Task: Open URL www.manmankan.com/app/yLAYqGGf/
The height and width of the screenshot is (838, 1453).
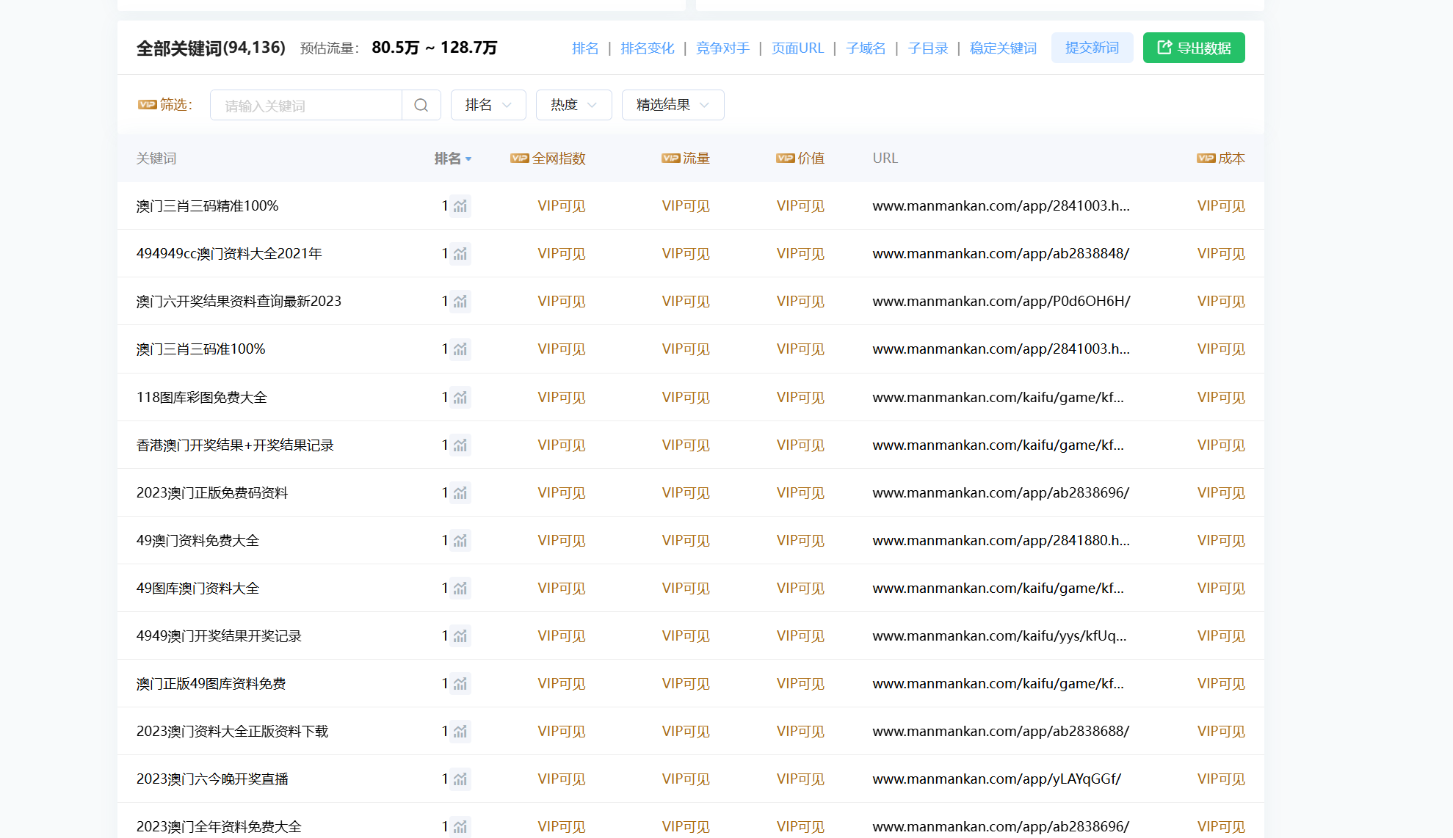Action: click(x=997, y=779)
